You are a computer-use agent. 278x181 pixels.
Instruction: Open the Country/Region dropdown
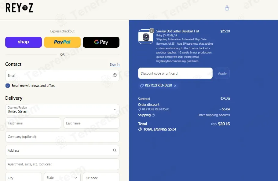[x=62, y=109]
